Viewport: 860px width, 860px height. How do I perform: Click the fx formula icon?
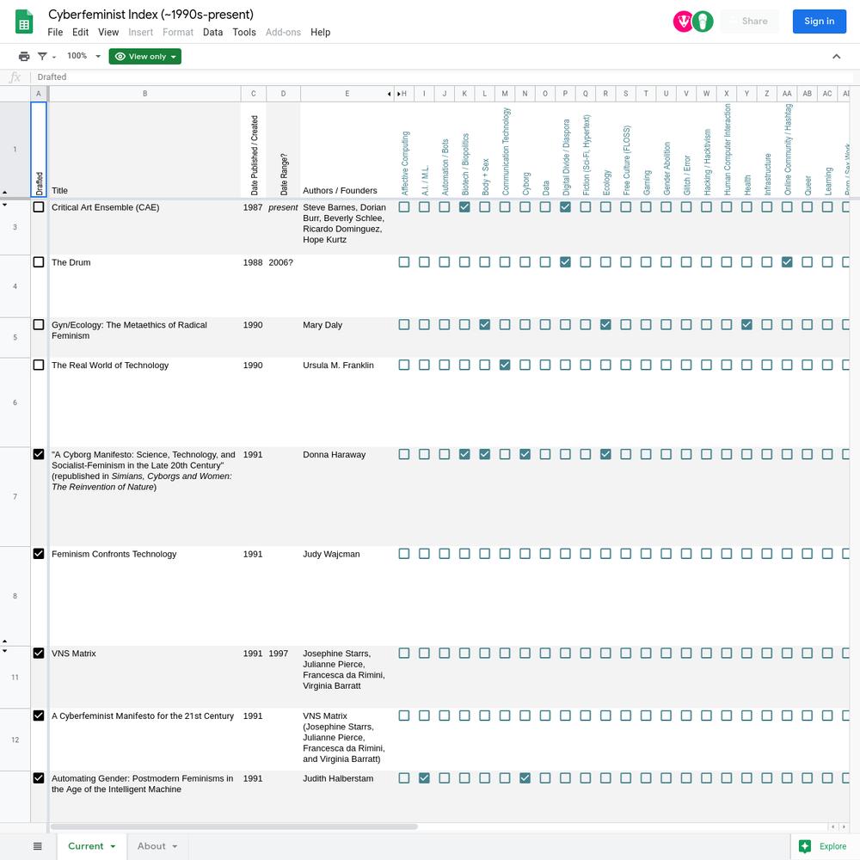(x=15, y=77)
